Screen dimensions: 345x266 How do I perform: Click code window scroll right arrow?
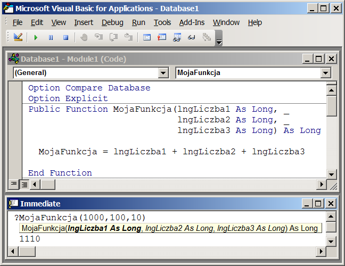tap(322, 184)
